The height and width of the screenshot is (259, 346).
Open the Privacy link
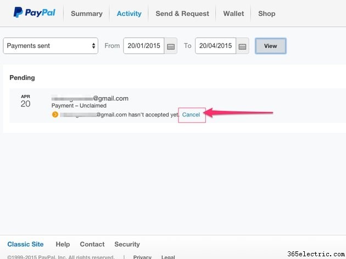coord(142,257)
